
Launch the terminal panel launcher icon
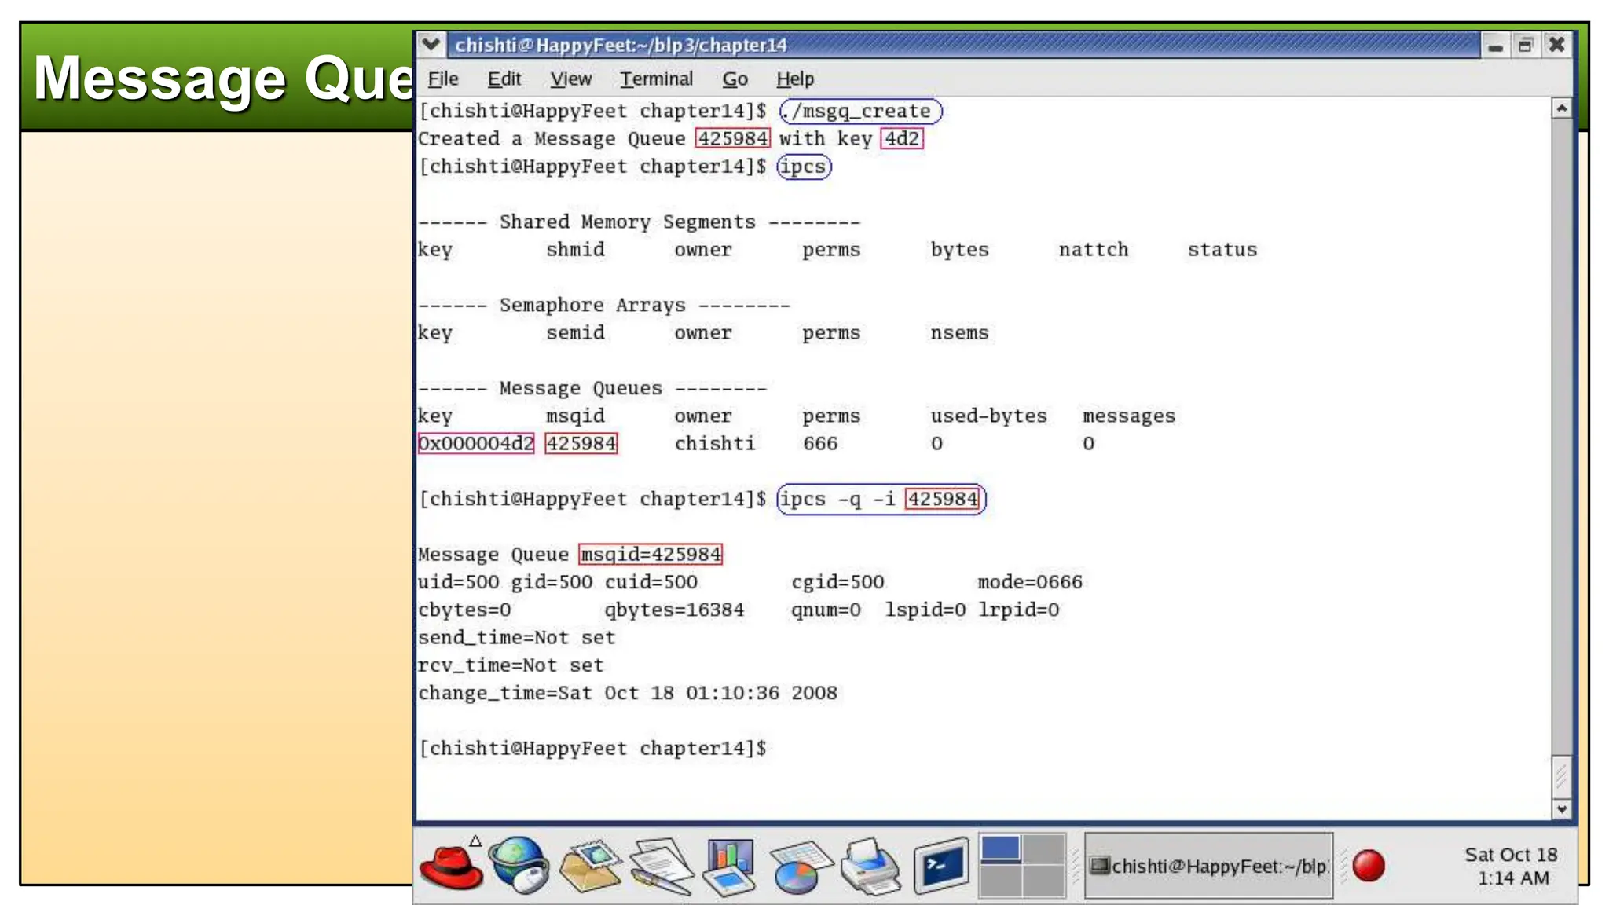coord(941,866)
